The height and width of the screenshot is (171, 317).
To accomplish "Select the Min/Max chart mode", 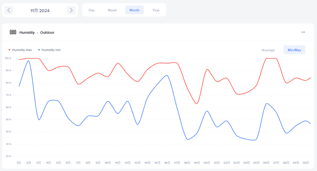I will (x=294, y=50).
